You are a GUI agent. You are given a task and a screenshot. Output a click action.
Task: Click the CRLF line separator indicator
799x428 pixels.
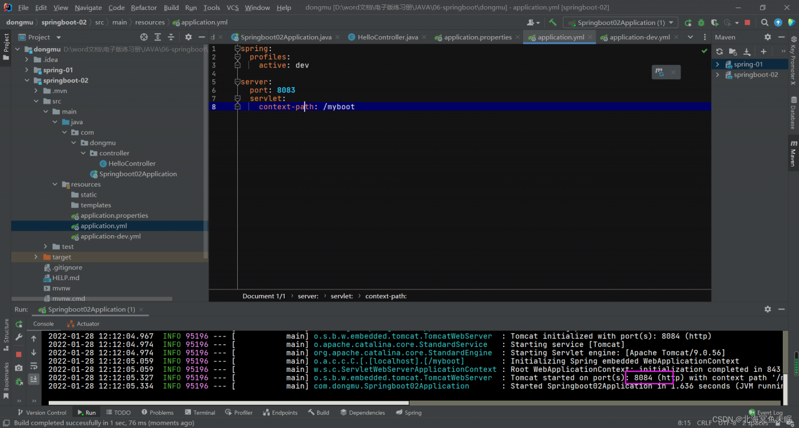[704, 423]
